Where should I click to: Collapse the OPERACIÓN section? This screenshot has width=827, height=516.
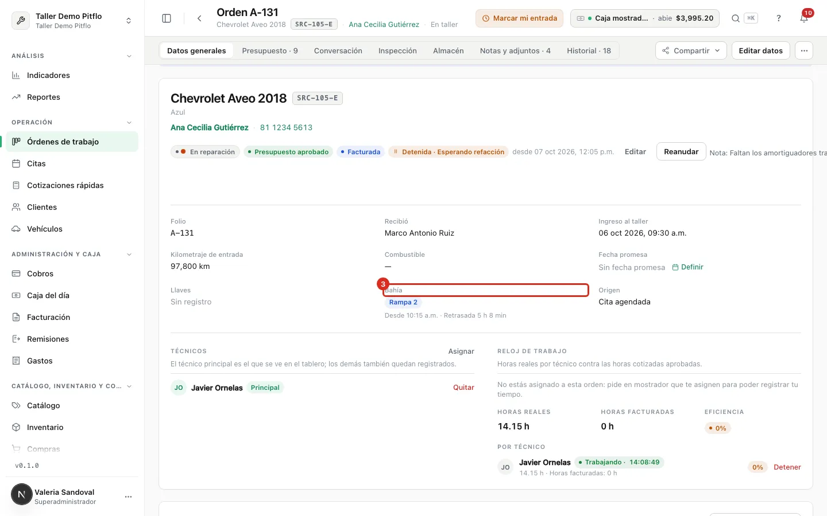point(129,123)
